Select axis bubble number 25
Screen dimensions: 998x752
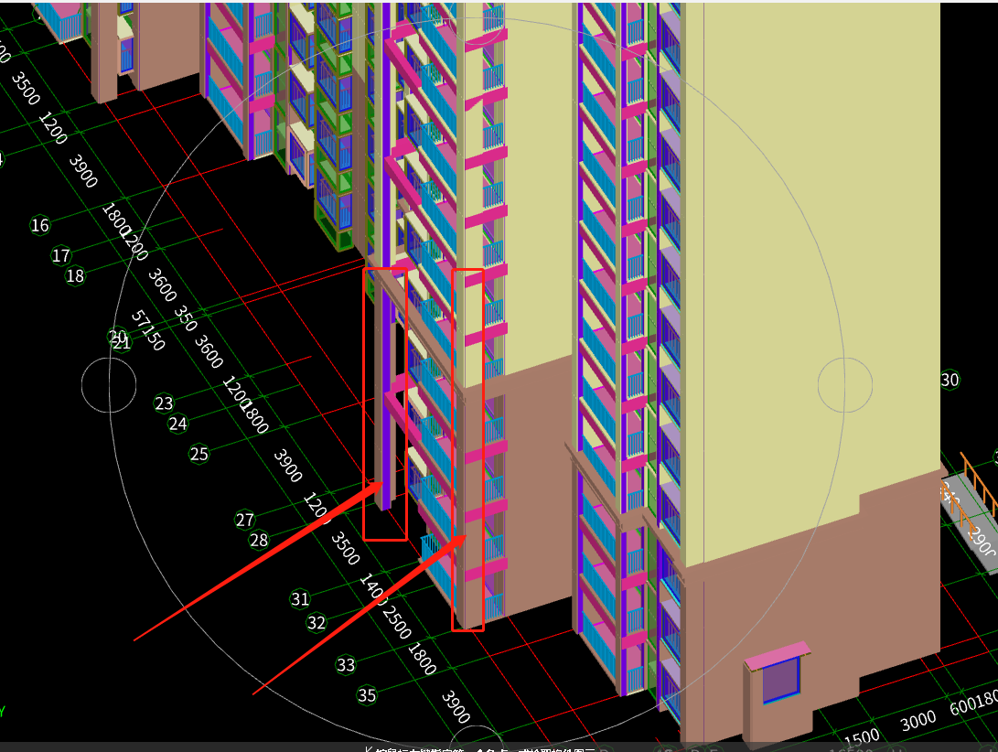[199, 454]
